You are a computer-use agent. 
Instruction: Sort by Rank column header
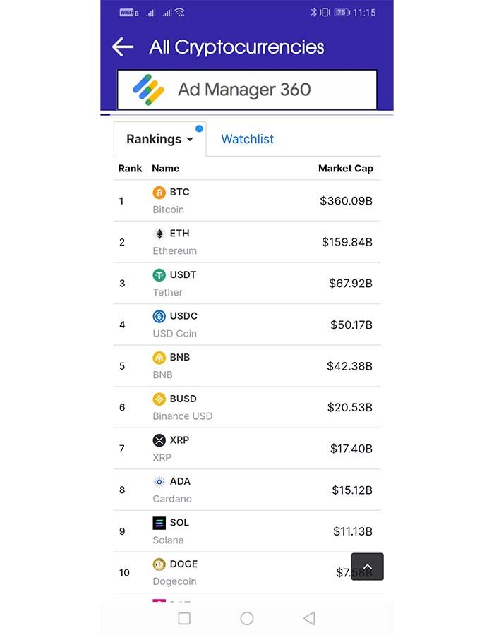pos(130,169)
